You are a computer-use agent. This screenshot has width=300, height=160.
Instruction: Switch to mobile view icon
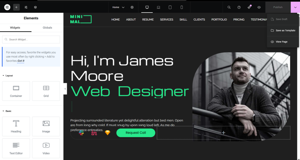click(x=182, y=7)
